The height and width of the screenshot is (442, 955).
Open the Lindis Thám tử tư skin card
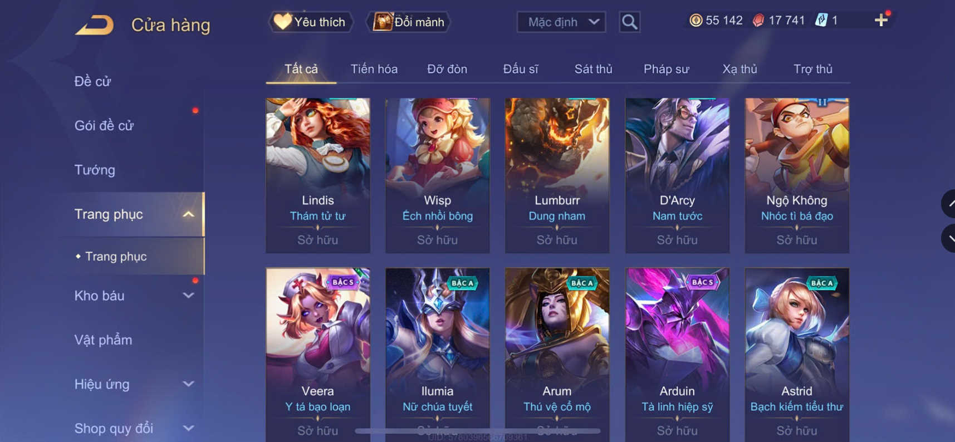318,175
